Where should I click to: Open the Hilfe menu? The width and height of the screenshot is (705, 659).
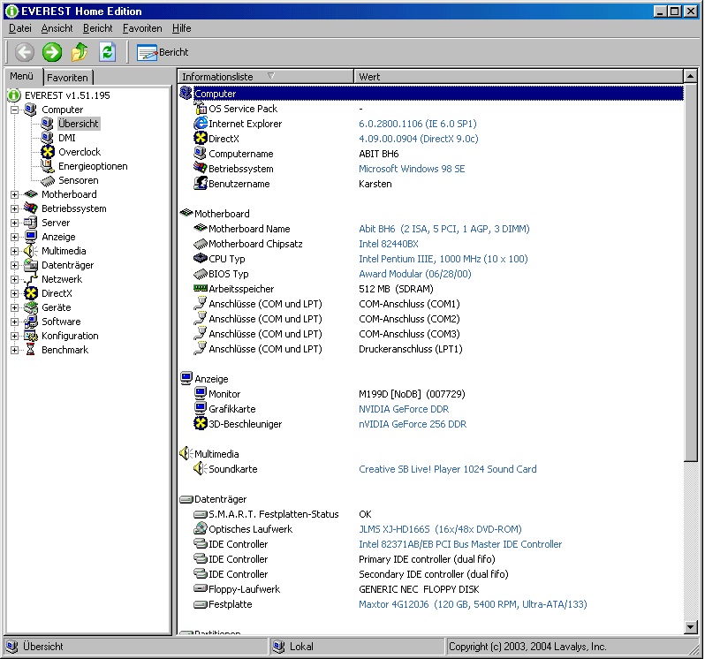coord(182,28)
